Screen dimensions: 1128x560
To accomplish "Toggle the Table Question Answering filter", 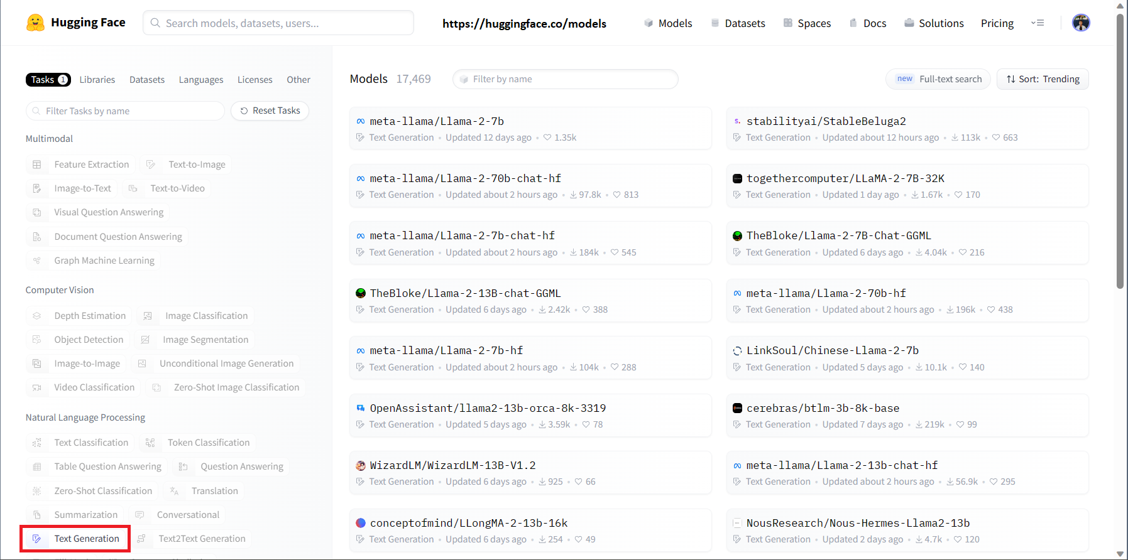I will (x=97, y=466).
